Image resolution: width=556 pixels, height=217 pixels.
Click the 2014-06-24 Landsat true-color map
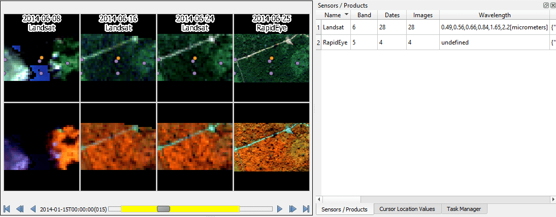[x=194, y=58]
